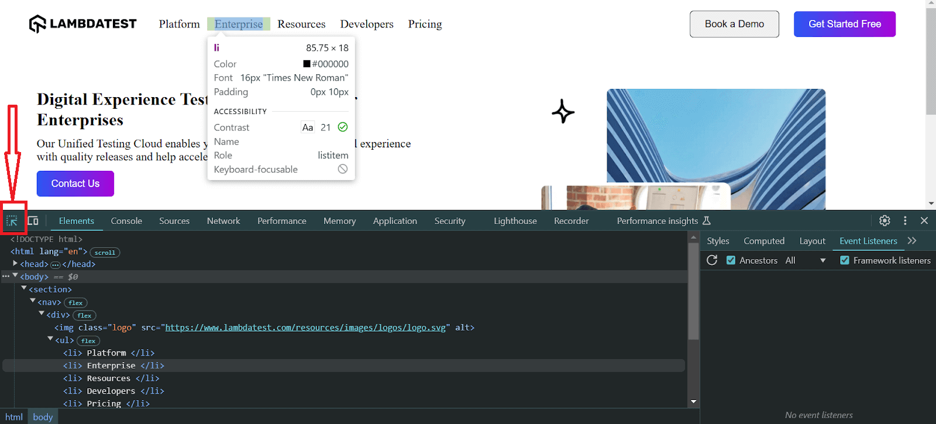Show more sidebar tabs with double chevron

point(912,241)
